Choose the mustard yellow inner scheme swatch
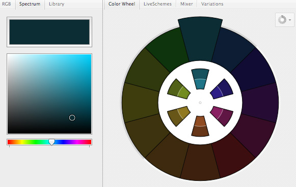Viewport: 296px width, 187px height. pyautogui.click(x=179, y=116)
